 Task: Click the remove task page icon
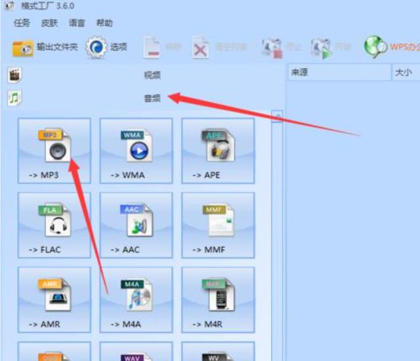point(152,48)
